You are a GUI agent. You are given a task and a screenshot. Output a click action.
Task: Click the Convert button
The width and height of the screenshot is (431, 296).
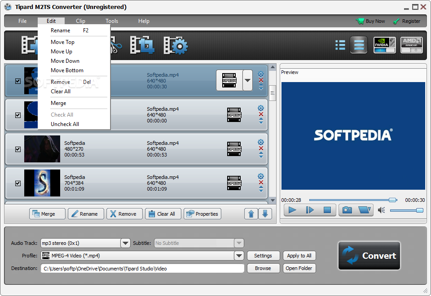[x=369, y=256]
